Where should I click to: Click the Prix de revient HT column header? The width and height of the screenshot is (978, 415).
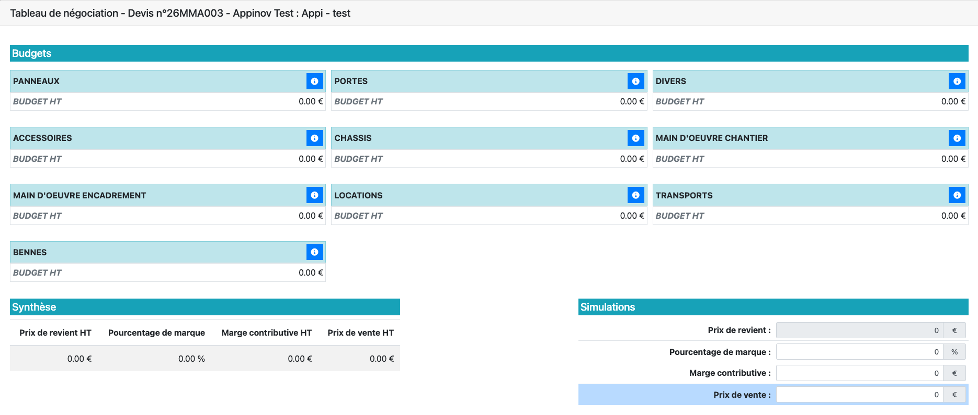pos(55,333)
